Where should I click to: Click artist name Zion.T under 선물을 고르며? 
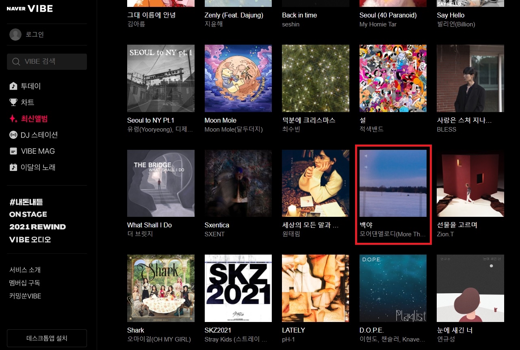445,234
